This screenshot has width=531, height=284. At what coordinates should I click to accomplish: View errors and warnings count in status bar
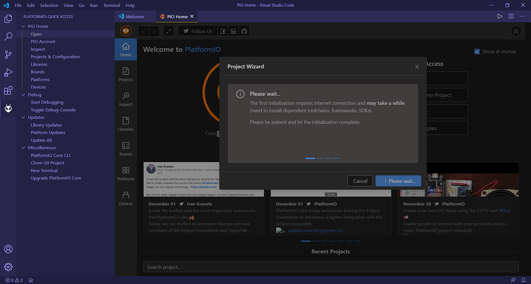click(14, 280)
